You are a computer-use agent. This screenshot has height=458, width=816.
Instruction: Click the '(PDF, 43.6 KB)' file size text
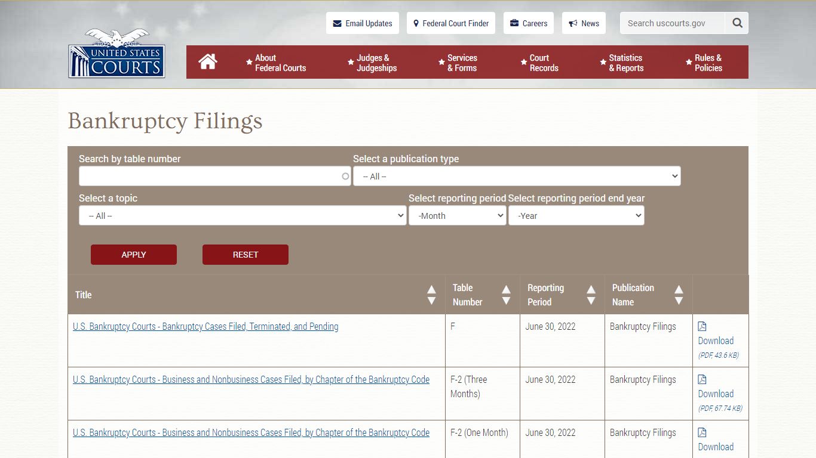pyautogui.click(x=719, y=355)
